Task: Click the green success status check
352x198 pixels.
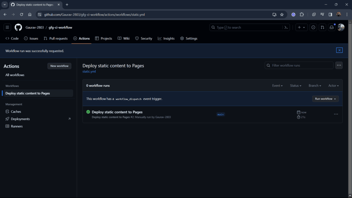Action: pyautogui.click(x=88, y=112)
